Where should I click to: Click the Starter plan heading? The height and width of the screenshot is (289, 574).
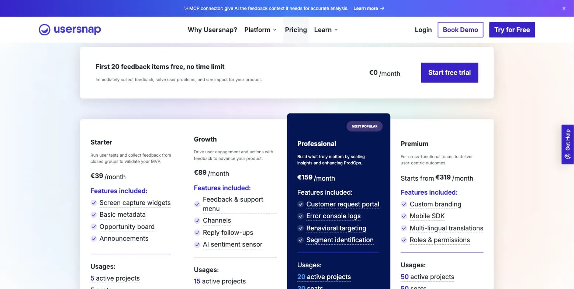pos(101,142)
